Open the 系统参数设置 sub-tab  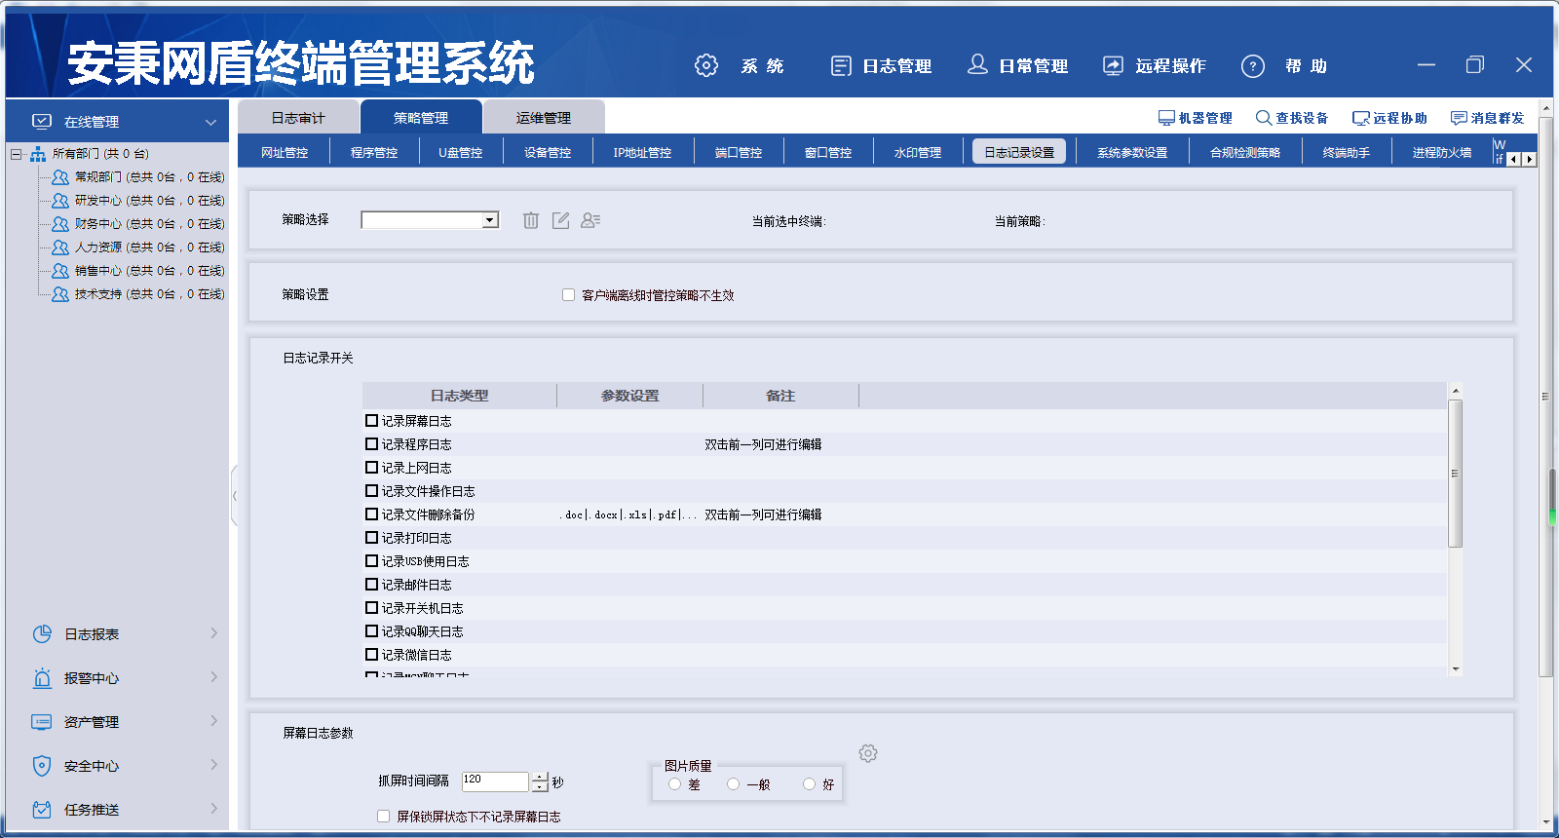[x=1132, y=153]
